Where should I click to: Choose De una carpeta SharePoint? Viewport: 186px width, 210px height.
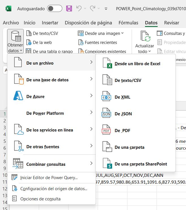(x=136, y=164)
